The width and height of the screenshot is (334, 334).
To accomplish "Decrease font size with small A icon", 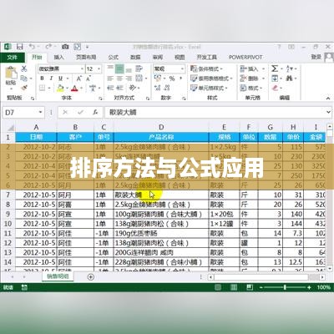I will tap(89, 78).
